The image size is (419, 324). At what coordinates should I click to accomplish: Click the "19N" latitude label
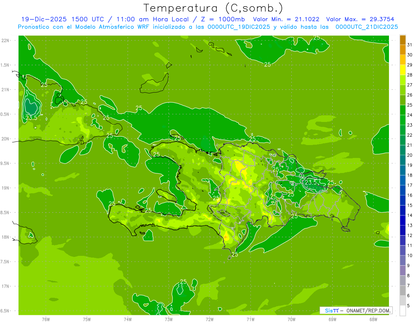(x=6, y=188)
